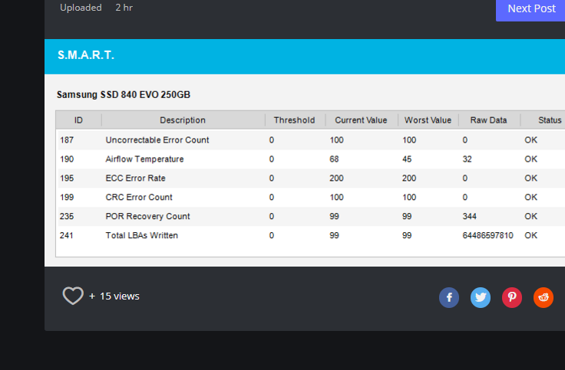Share the post on Twitter
Screen dimensions: 565x370
481,297
